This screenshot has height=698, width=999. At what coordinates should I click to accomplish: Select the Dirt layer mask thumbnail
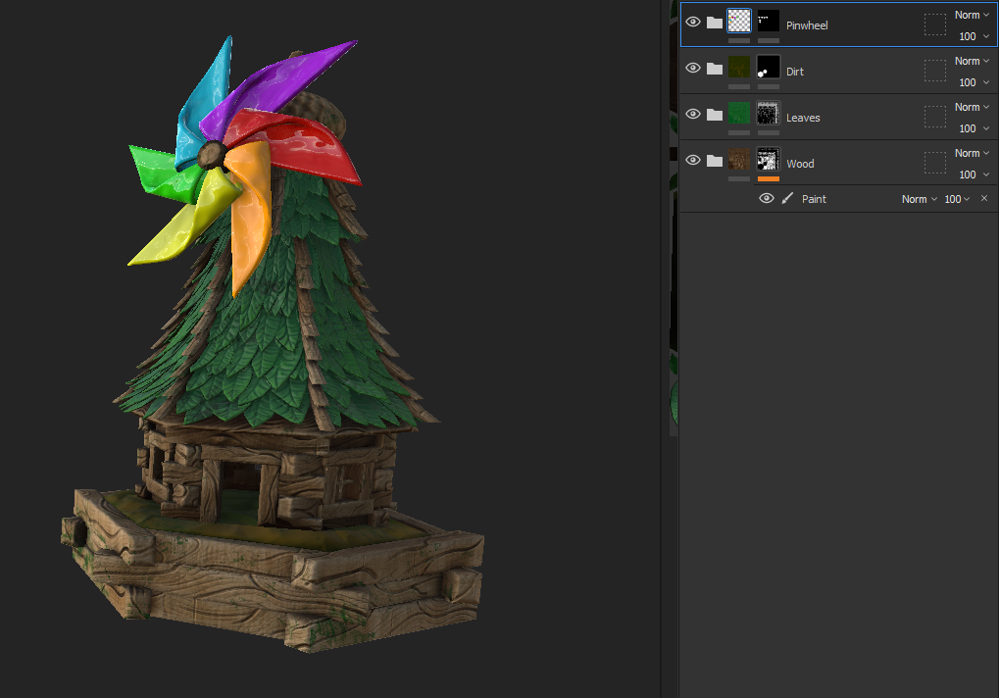769,67
